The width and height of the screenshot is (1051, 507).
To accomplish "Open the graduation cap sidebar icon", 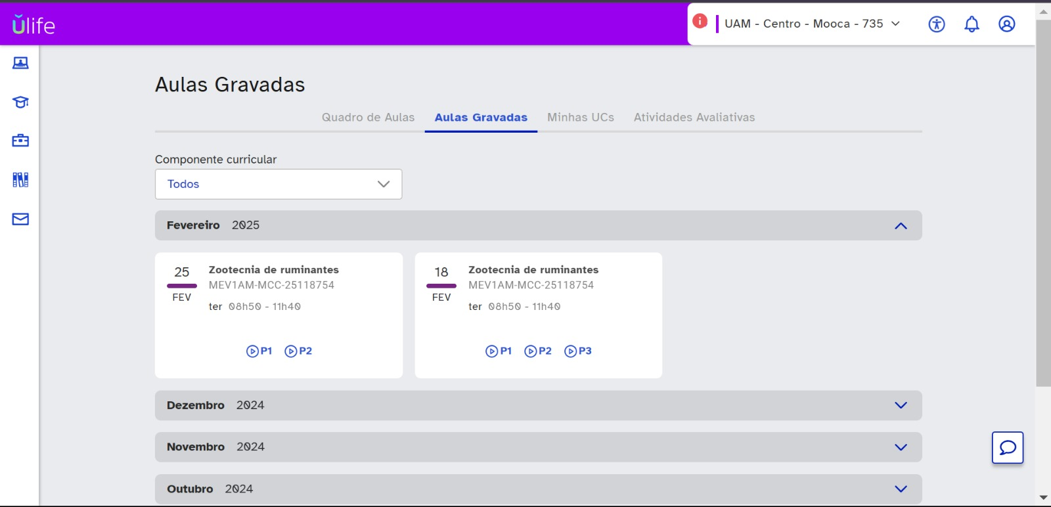I will point(20,102).
